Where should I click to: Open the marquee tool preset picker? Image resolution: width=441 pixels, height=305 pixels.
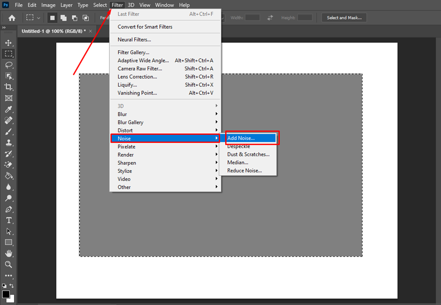tap(33, 18)
